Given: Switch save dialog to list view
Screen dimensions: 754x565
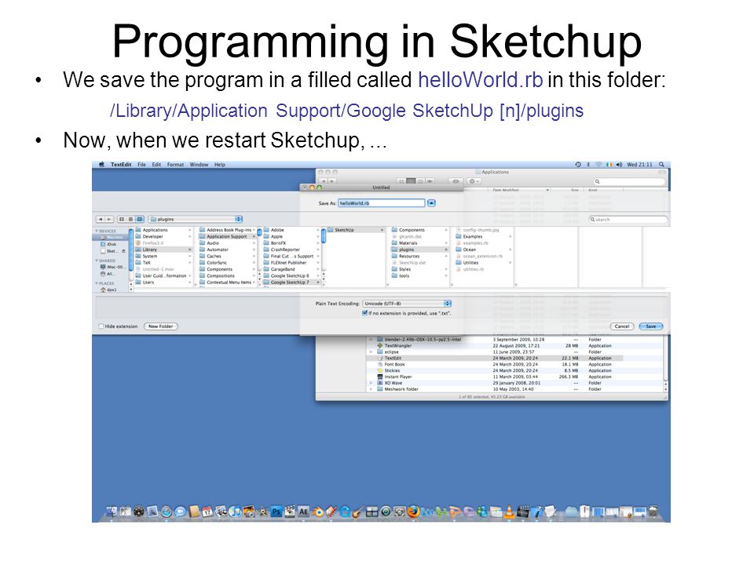Looking at the screenshot, I should (130, 219).
